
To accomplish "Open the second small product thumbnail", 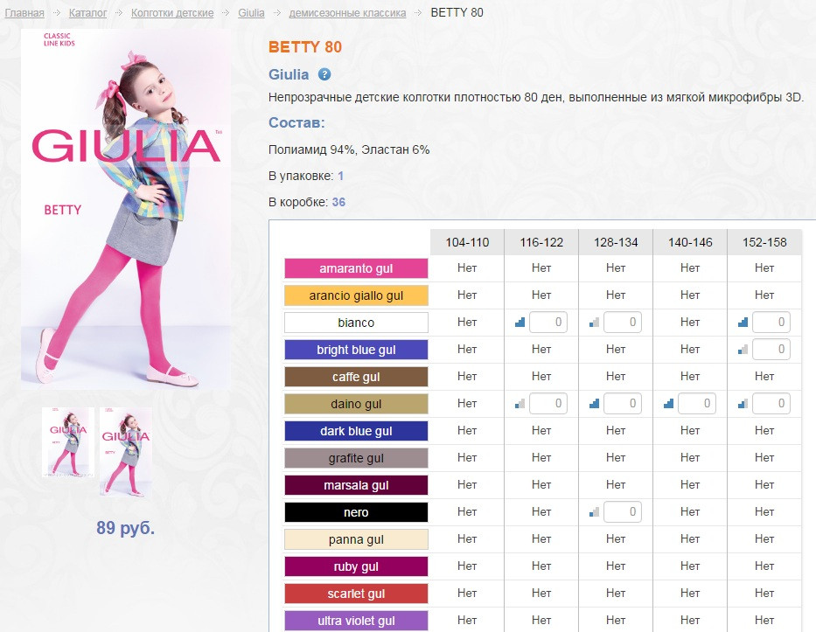I will (x=123, y=452).
